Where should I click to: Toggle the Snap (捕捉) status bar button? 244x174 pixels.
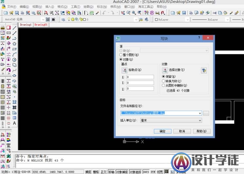pos(88,172)
